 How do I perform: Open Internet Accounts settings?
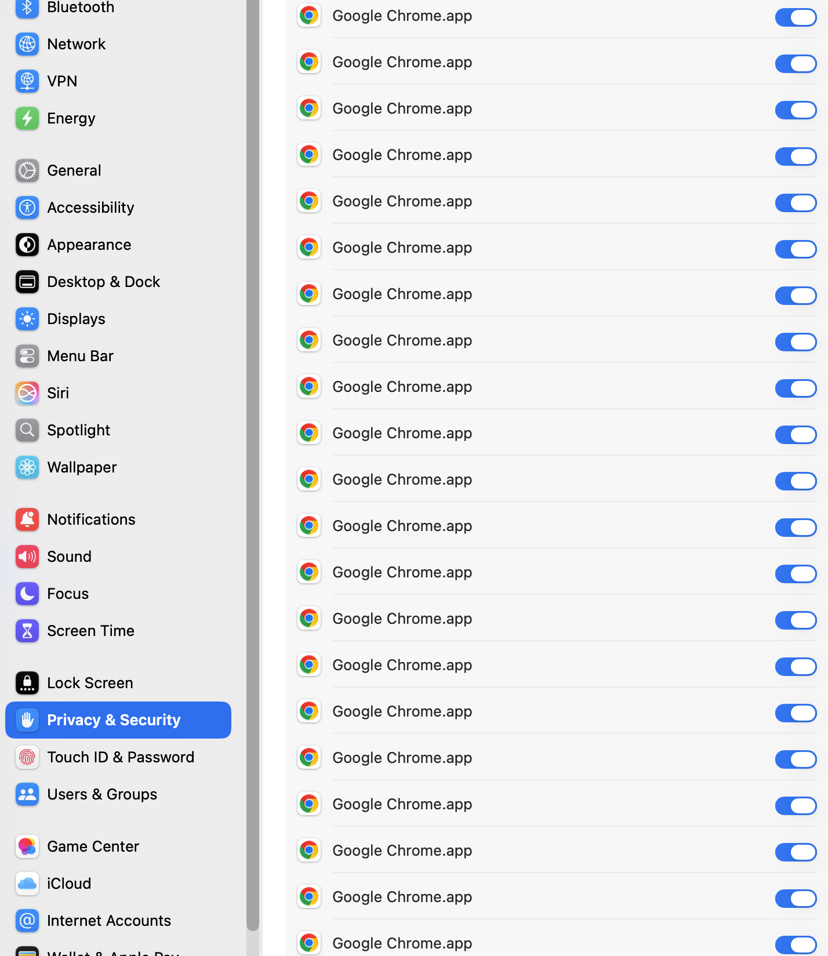pyautogui.click(x=118, y=921)
